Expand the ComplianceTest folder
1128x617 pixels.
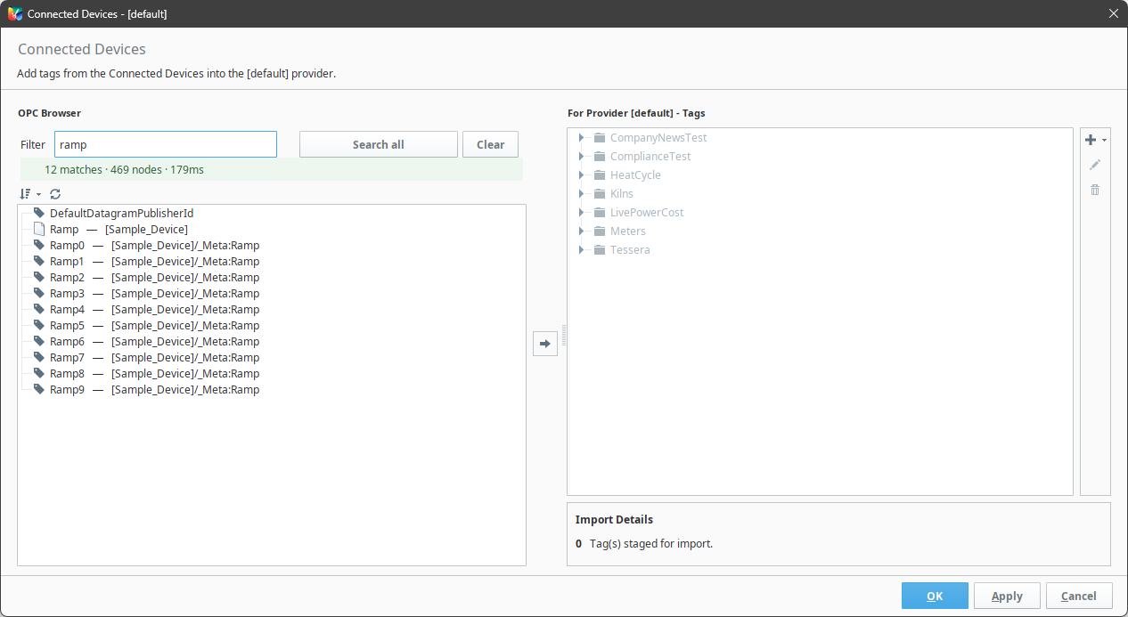click(581, 157)
